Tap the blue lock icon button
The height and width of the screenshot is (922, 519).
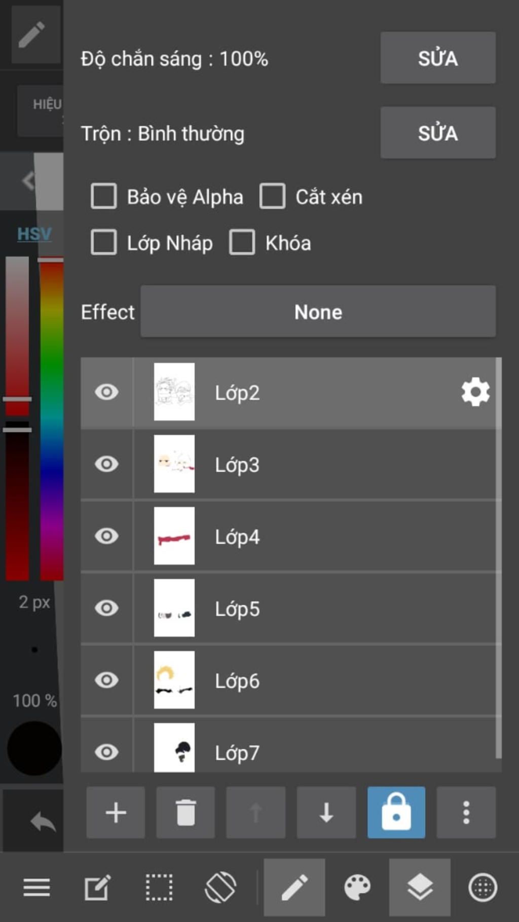pyautogui.click(x=396, y=813)
